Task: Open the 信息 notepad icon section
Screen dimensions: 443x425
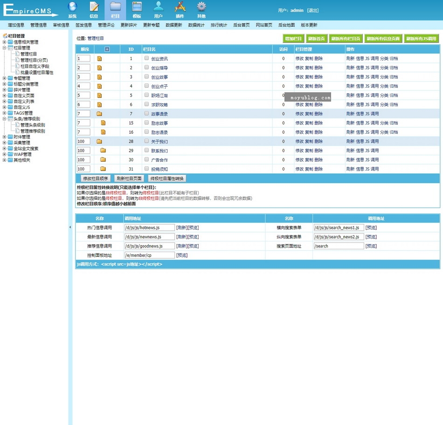Action: pyautogui.click(x=94, y=10)
